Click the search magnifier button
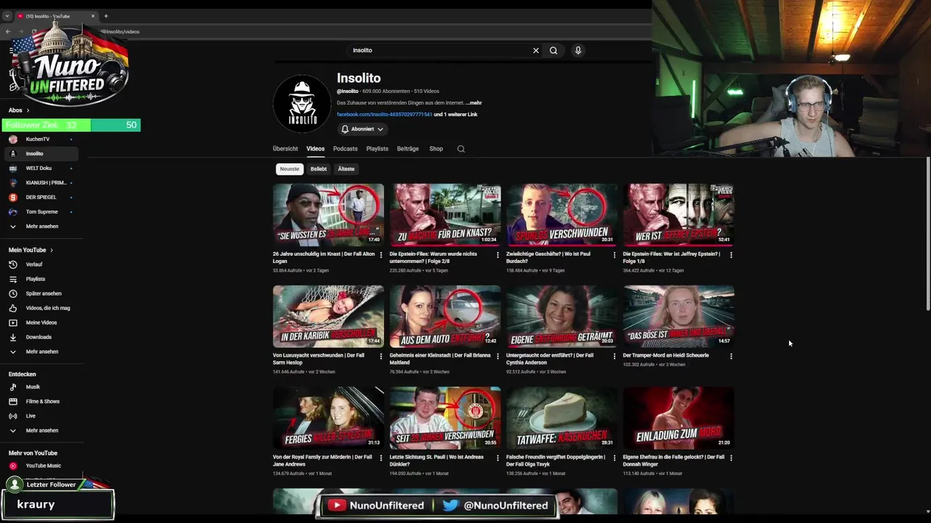Screen dimensions: 931x523 click(x=554, y=50)
